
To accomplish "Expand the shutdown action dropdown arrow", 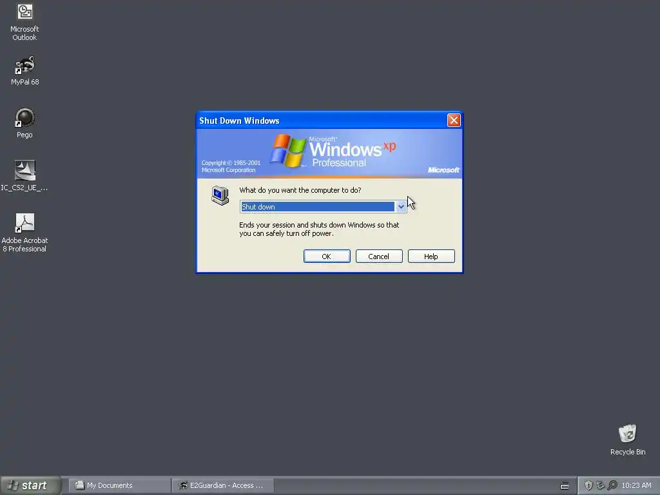I will 401,207.
